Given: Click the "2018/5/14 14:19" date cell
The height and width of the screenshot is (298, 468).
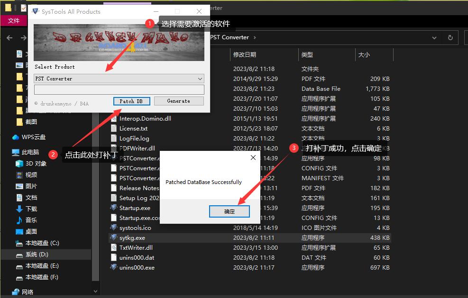Looking at the screenshot, I should pos(256,228).
